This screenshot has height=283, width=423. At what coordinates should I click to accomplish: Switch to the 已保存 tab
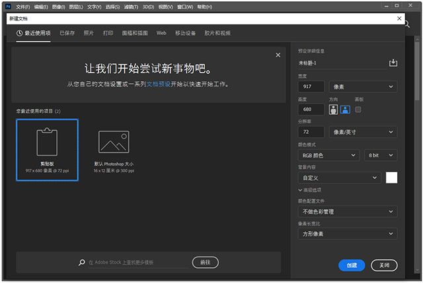67,33
